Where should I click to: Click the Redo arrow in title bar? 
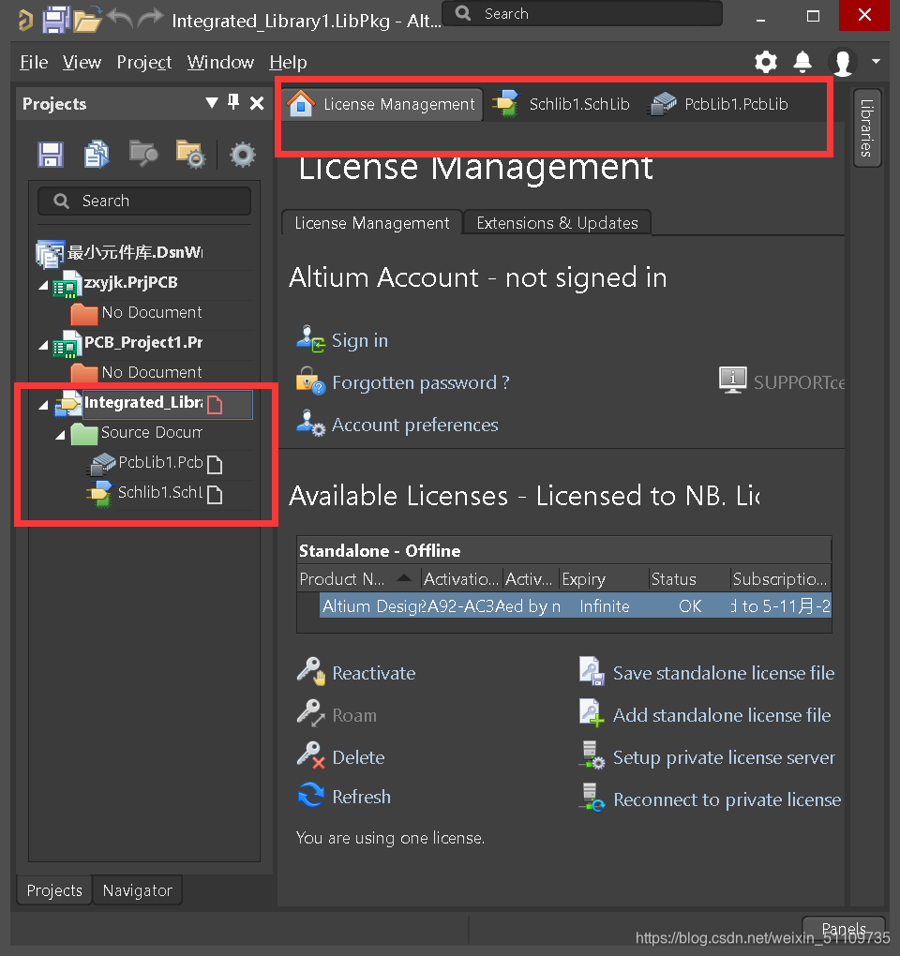click(x=151, y=19)
